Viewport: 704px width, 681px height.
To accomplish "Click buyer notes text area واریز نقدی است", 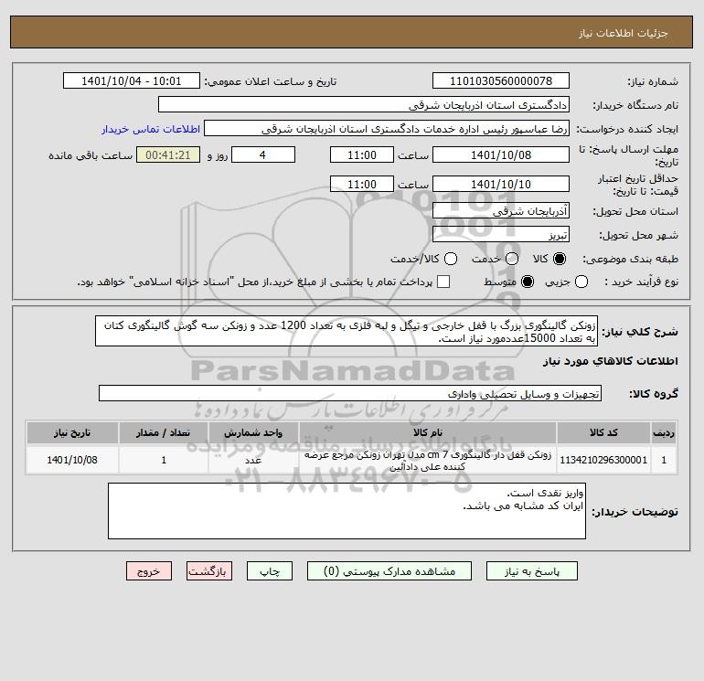I will 347,511.
